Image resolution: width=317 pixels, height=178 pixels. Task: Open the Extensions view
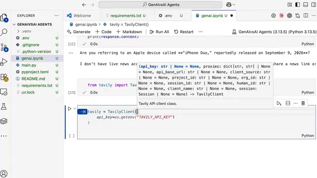coord(4,77)
